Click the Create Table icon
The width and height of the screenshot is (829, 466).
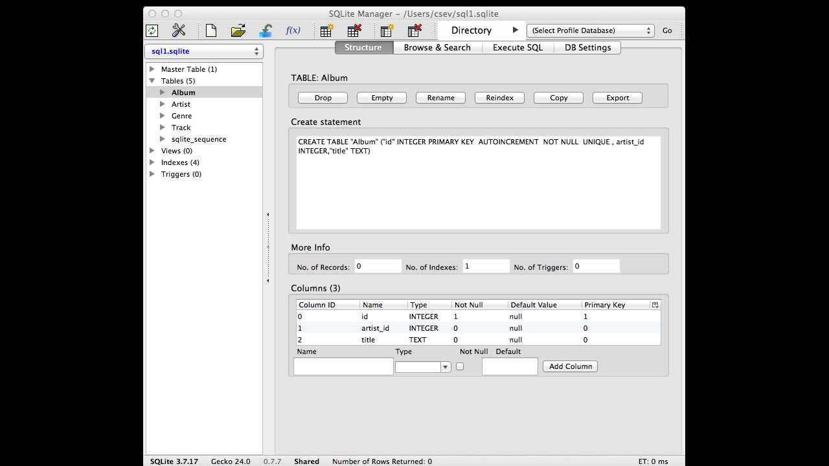point(326,30)
